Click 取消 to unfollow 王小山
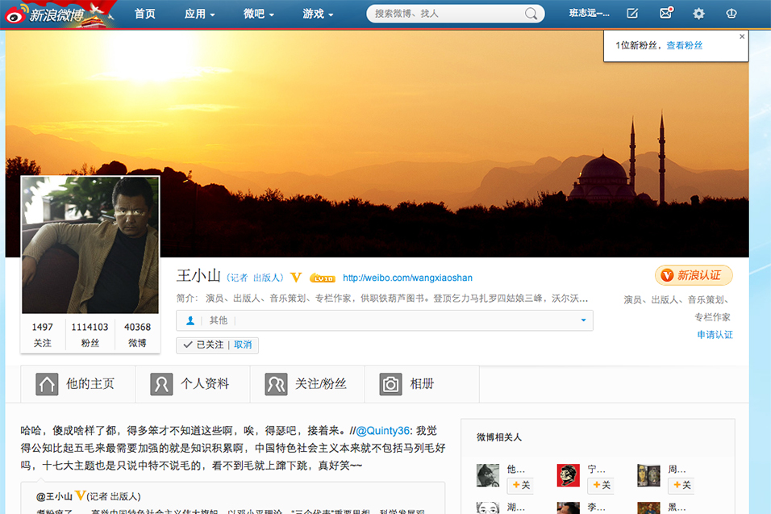771x514 pixels. coord(243,345)
